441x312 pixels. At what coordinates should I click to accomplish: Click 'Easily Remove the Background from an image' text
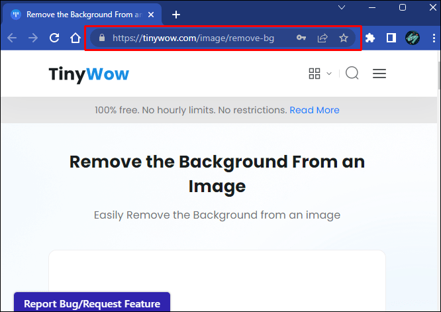point(217,215)
